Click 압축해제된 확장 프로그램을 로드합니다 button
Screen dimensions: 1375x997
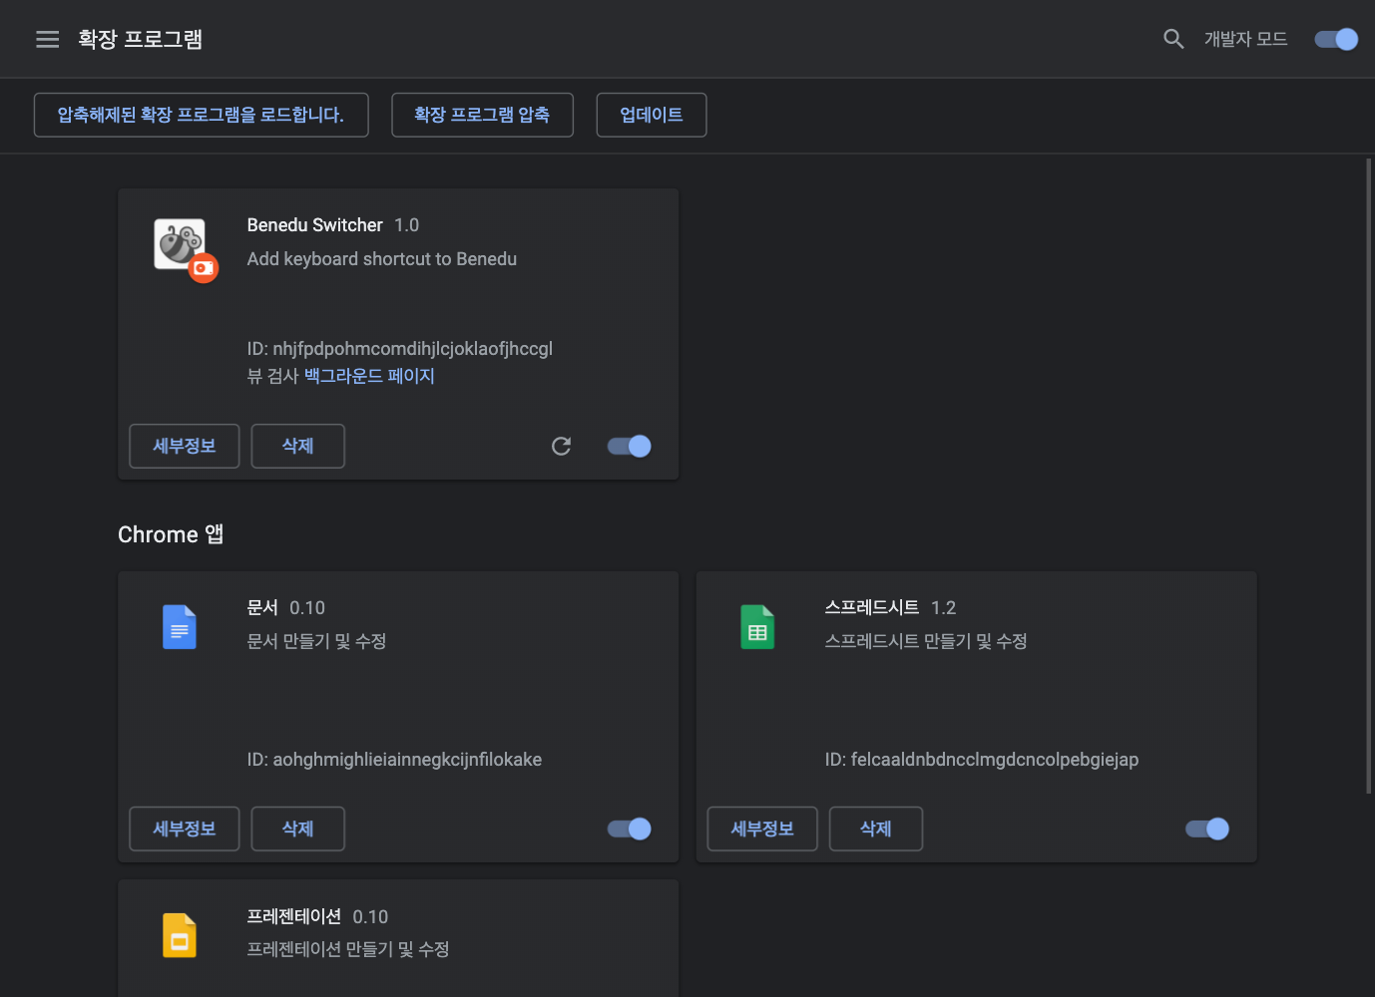pyautogui.click(x=201, y=115)
